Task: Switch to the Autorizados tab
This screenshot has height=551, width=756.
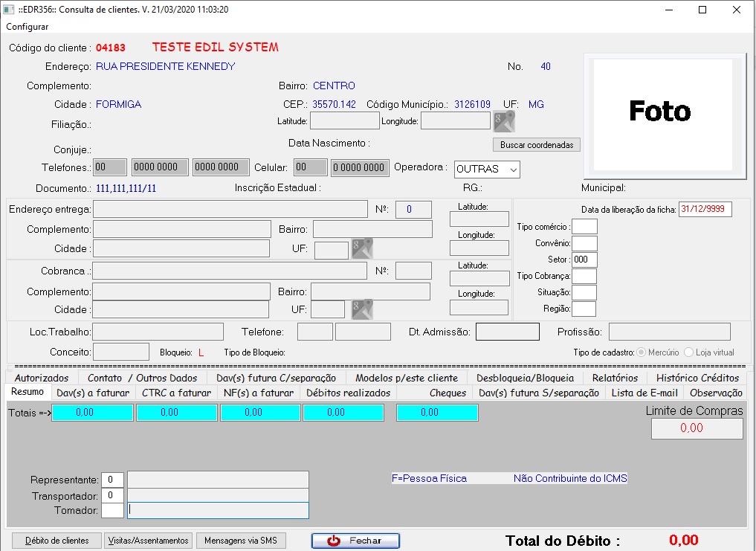Action: tap(42, 378)
